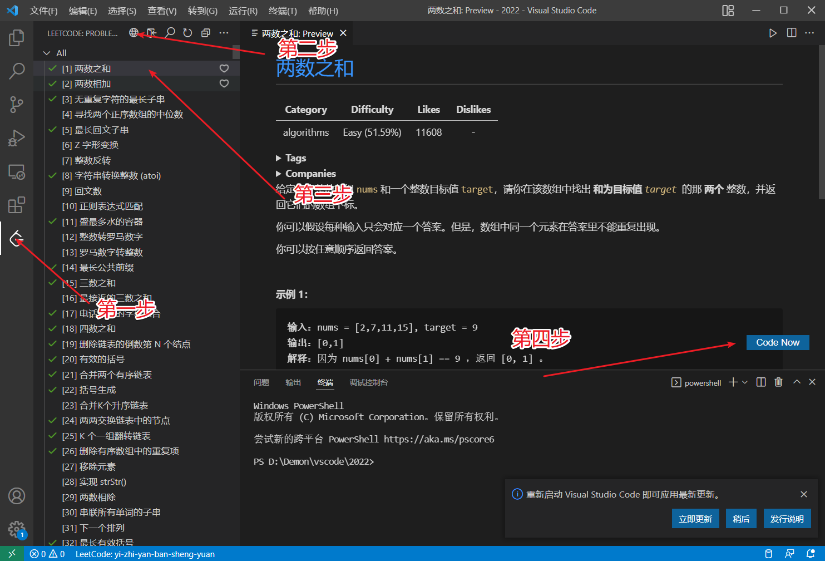The image size is (825, 561).
Task: Open the Extensions view
Action: (17, 205)
